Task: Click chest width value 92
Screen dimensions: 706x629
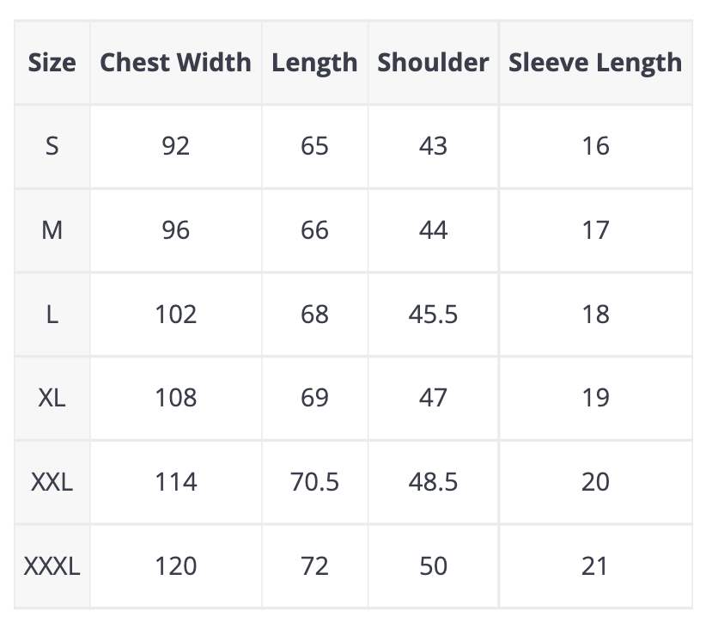Action: [x=175, y=146]
